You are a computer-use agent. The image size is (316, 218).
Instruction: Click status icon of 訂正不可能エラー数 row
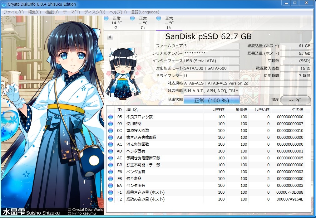(111, 165)
